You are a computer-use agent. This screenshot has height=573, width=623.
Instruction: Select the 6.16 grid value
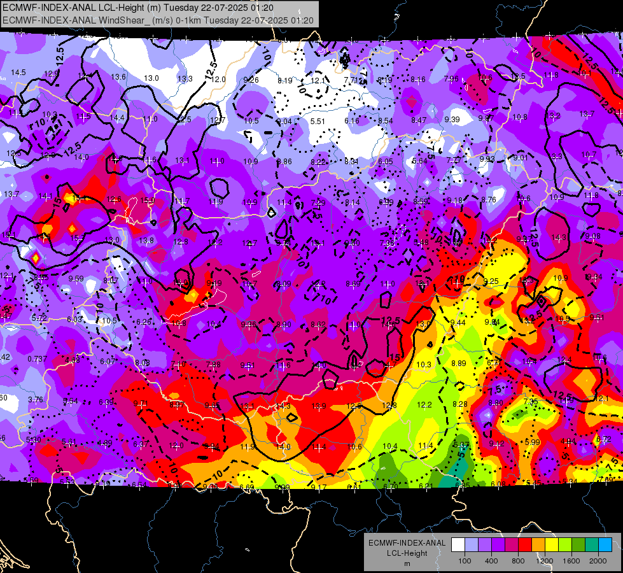coord(352,121)
